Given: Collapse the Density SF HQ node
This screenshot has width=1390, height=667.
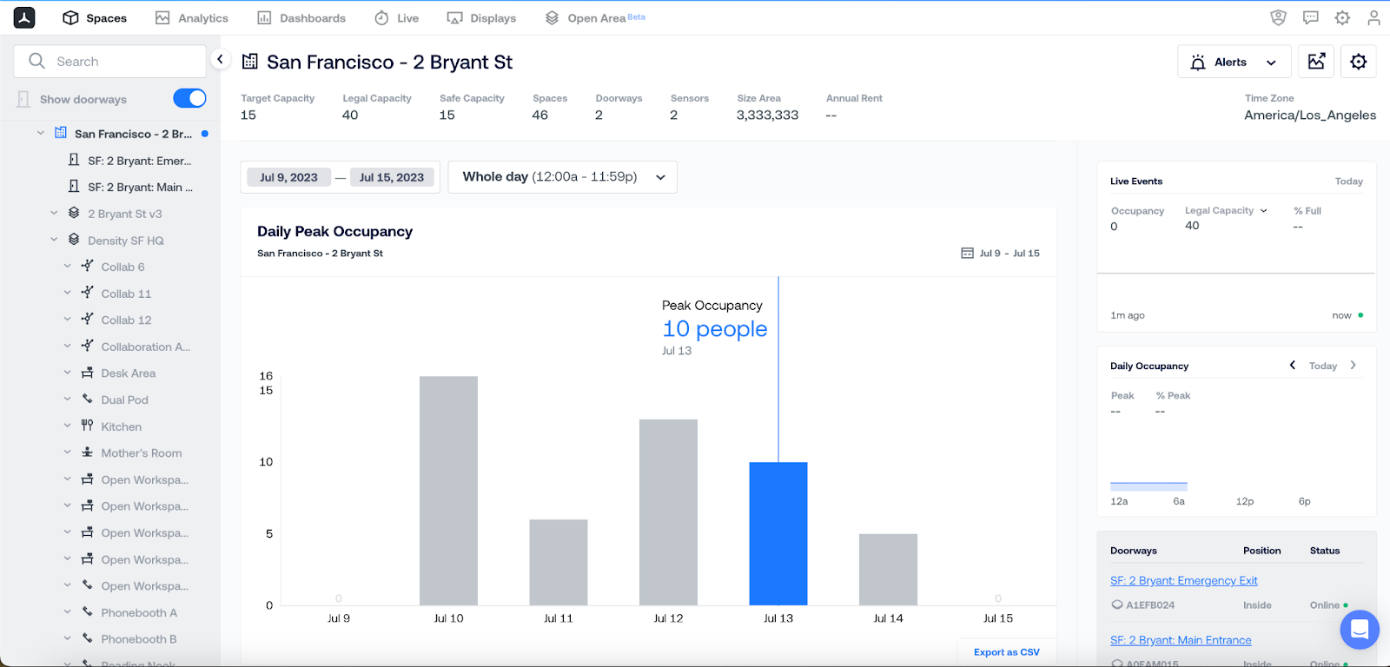Looking at the screenshot, I should (x=54, y=240).
